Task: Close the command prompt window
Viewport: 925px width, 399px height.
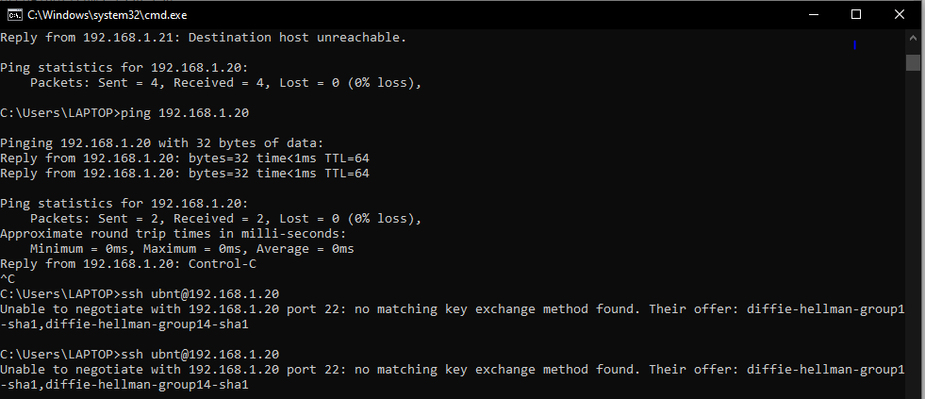Action: 900,14
